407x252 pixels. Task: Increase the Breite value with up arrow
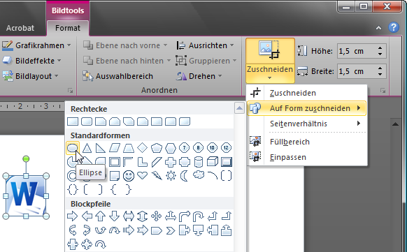pyautogui.click(x=380, y=68)
